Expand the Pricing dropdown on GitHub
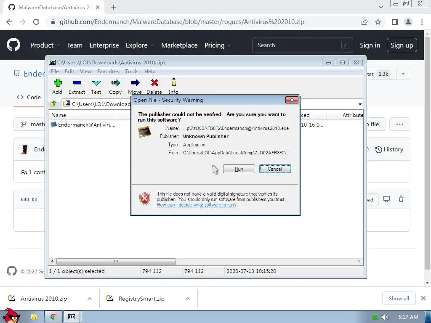Screen dimensions: 431x323 218,45
